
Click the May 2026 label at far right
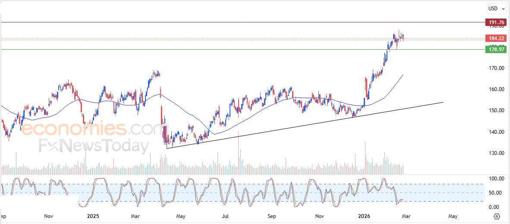coord(453,216)
